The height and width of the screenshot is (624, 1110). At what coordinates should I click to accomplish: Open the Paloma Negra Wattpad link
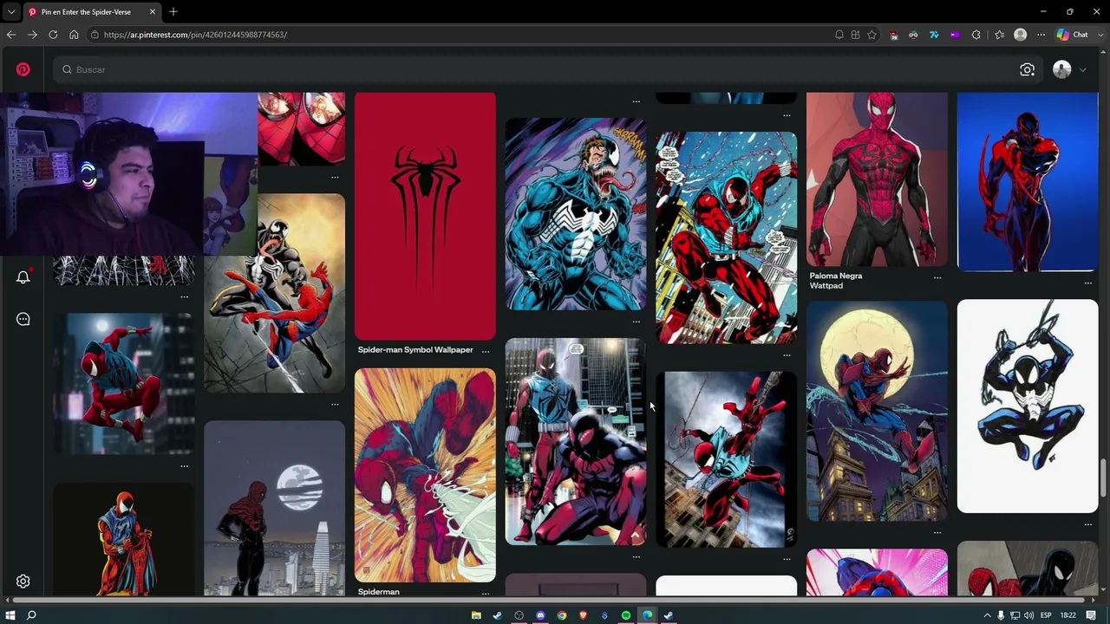[836, 281]
